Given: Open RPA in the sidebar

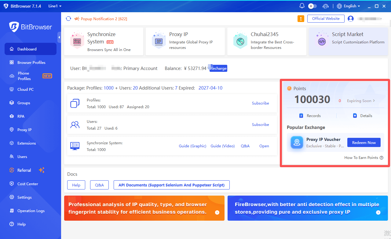Looking at the screenshot, I should (x=31, y=116).
